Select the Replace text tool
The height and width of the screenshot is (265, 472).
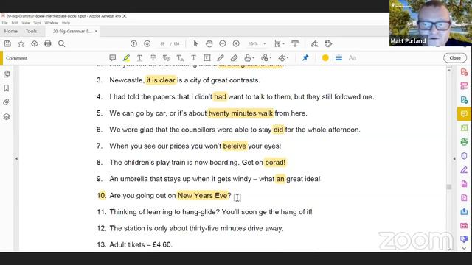tap(167, 57)
